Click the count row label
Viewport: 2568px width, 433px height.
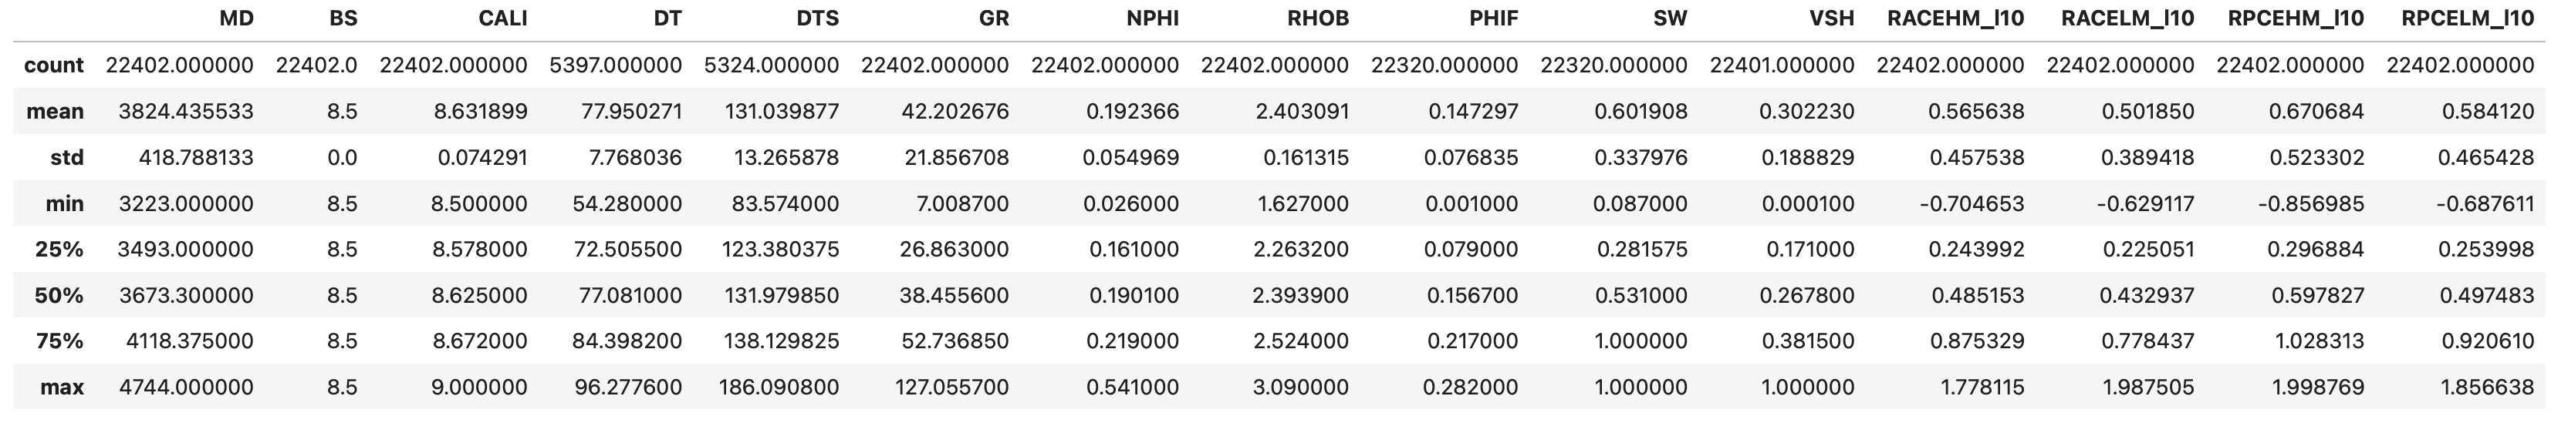pos(54,65)
